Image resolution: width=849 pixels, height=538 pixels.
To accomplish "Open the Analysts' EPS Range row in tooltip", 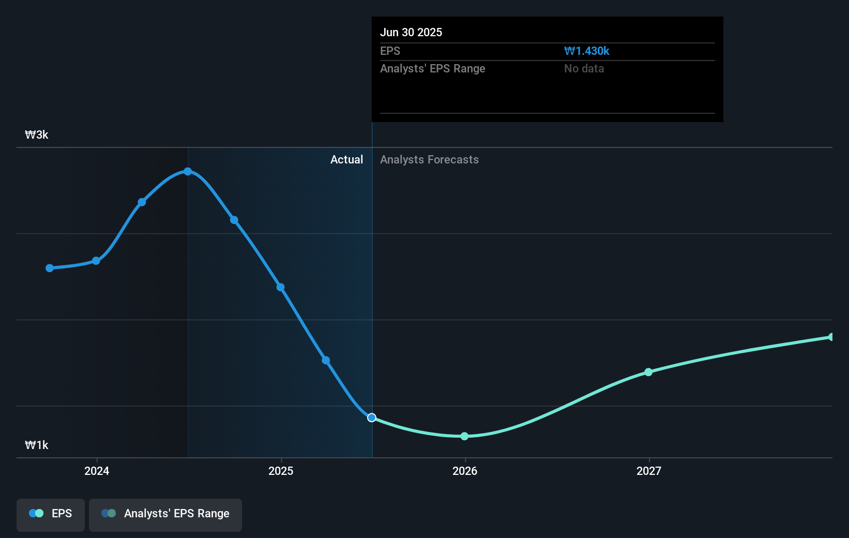I will pos(433,68).
